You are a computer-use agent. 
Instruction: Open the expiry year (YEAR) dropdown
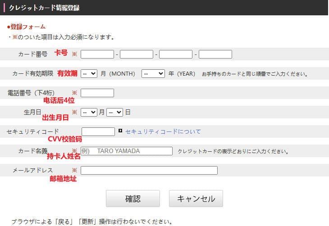153,73
